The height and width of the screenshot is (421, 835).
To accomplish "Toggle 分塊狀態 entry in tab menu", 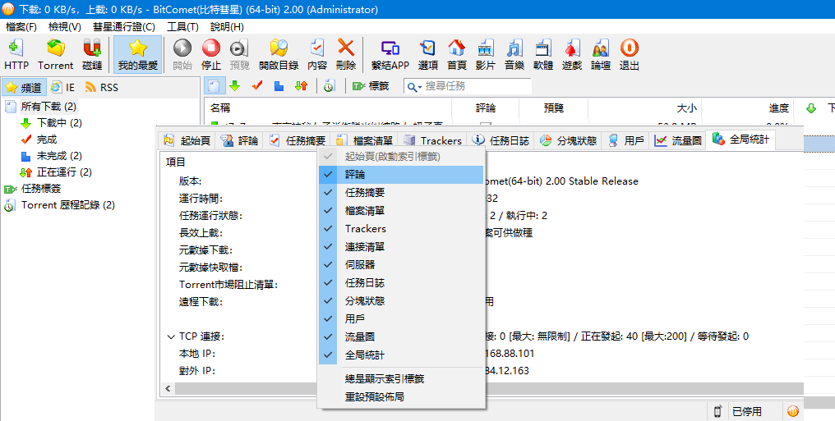I will click(401, 301).
